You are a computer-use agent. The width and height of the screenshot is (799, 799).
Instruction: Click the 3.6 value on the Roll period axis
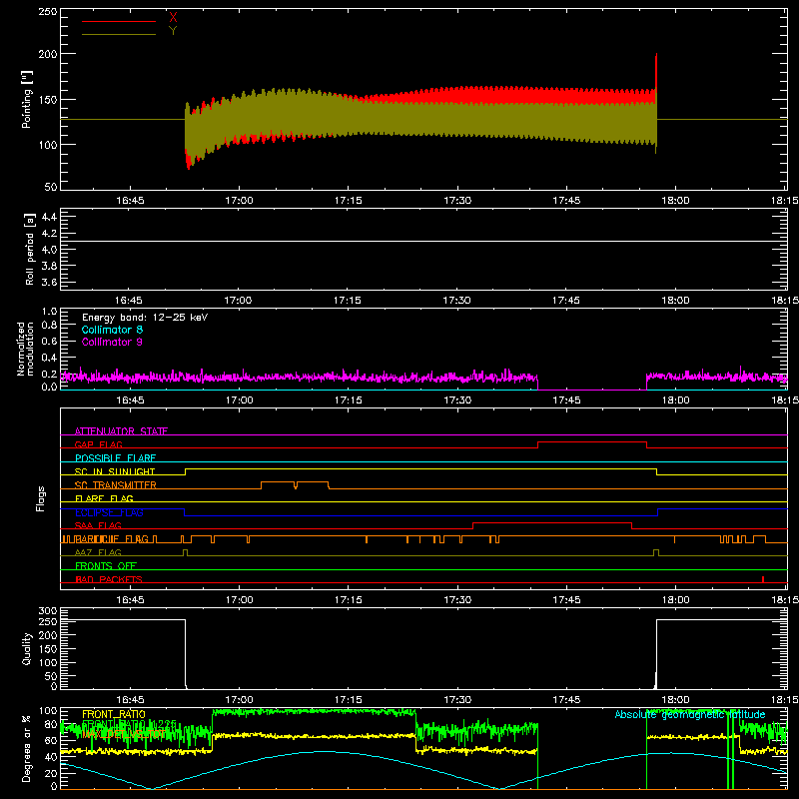coord(49,283)
